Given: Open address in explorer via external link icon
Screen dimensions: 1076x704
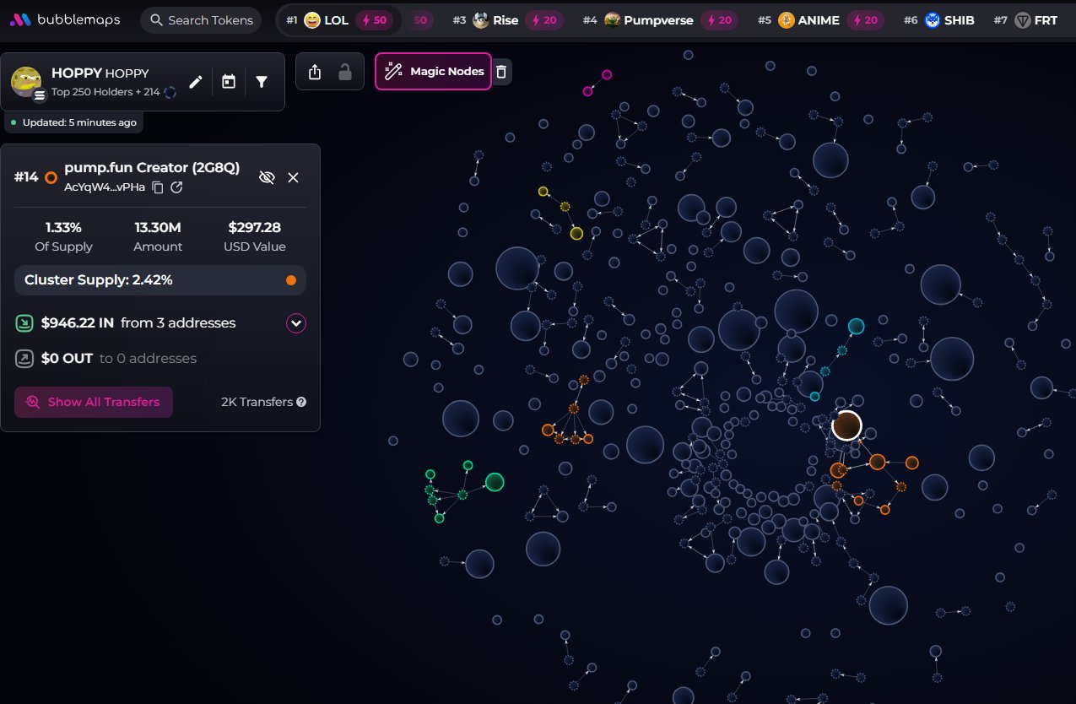Looking at the screenshot, I should 176,187.
